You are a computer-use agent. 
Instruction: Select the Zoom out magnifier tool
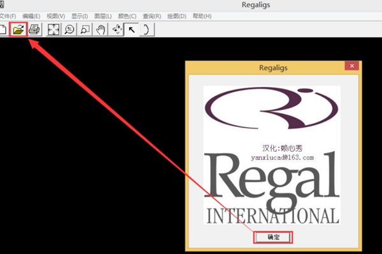(x=69, y=29)
